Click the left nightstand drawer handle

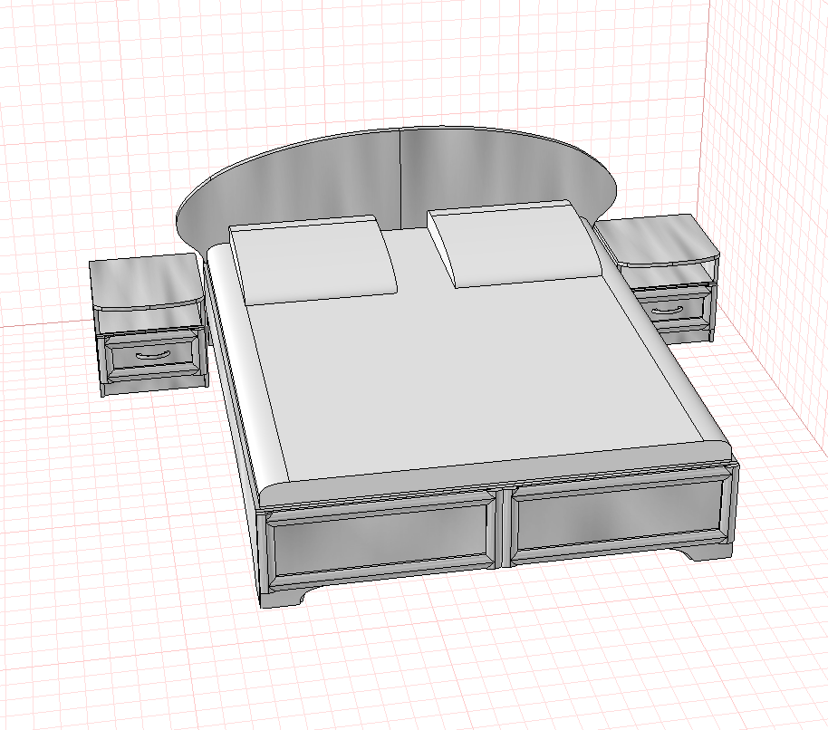coord(152,354)
